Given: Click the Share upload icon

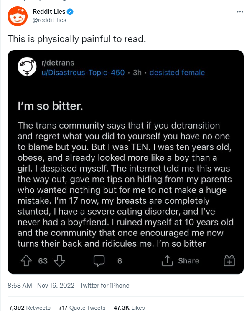Looking at the screenshot, I should (x=168, y=261).
